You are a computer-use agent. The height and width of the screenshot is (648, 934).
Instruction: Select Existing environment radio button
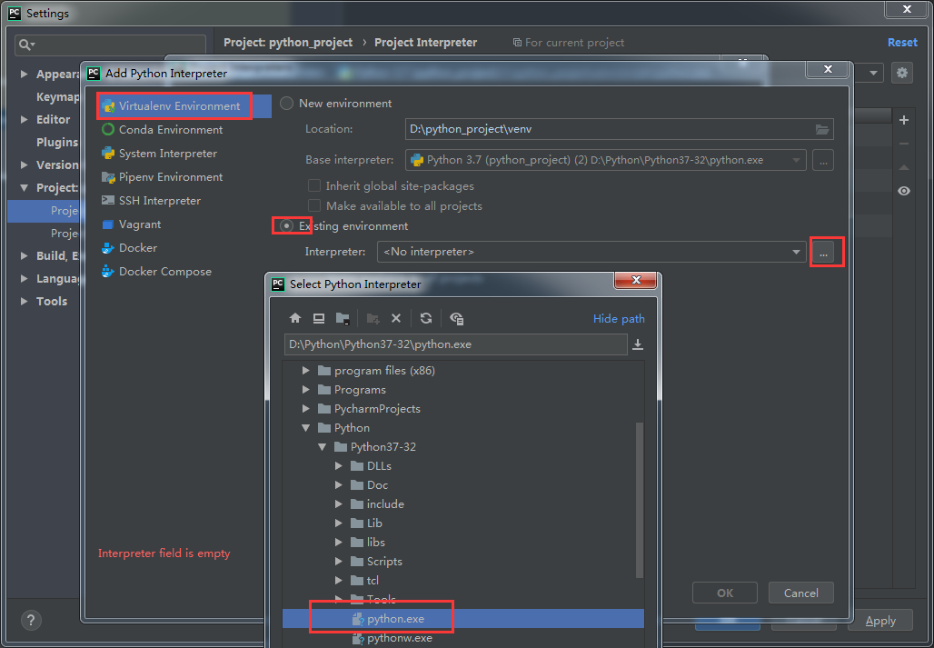(x=286, y=225)
